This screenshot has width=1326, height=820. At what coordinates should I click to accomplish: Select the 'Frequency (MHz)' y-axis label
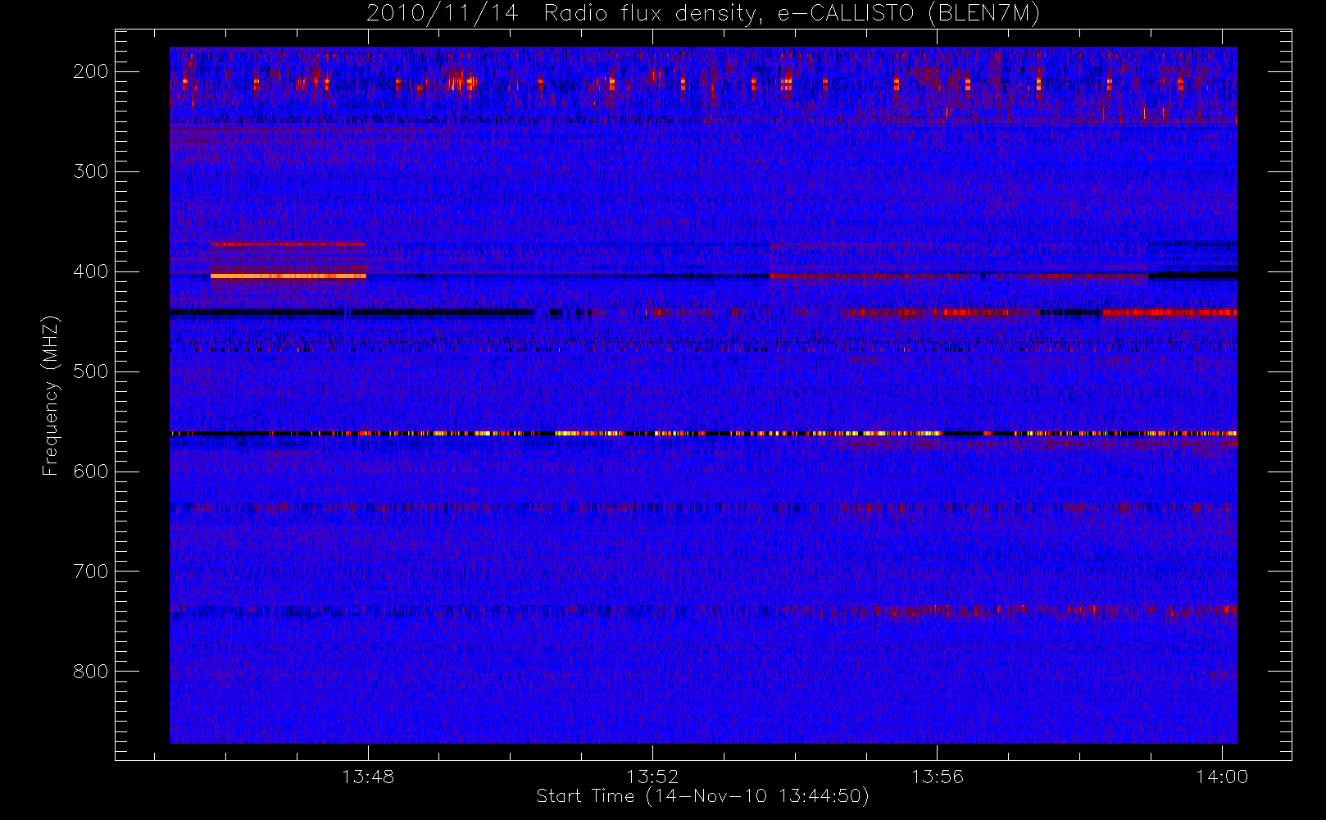tap(51, 395)
